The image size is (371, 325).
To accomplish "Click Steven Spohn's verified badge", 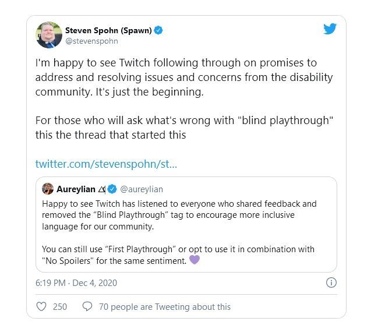I will pyautogui.click(x=158, y=30).
